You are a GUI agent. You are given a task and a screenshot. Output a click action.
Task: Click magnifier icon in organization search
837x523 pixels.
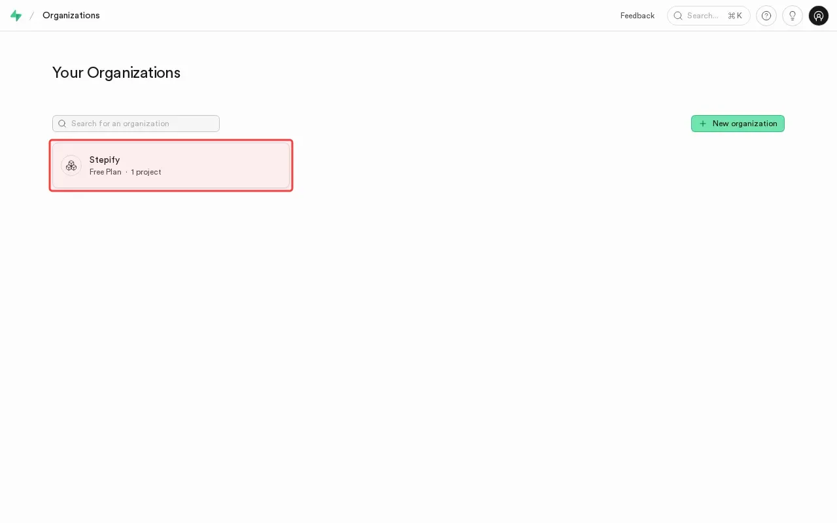pos(62,124)
